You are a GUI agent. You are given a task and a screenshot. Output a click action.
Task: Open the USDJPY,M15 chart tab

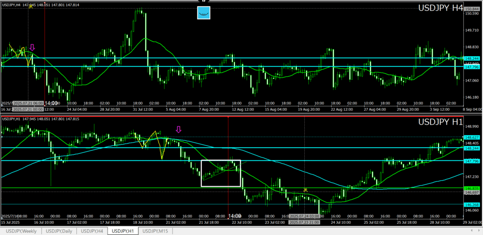156,231
